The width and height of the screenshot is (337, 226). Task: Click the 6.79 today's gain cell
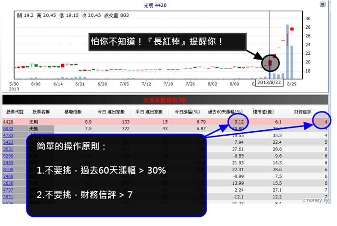[201, 122]
